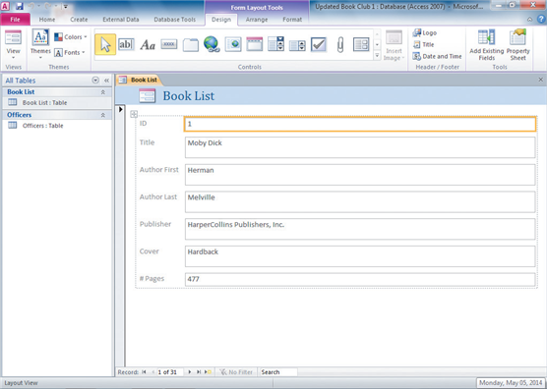Pick the Hyperlink globe control
Image resolution: width=547 pixels, height=389 pixels.
[x=212, y=44]
